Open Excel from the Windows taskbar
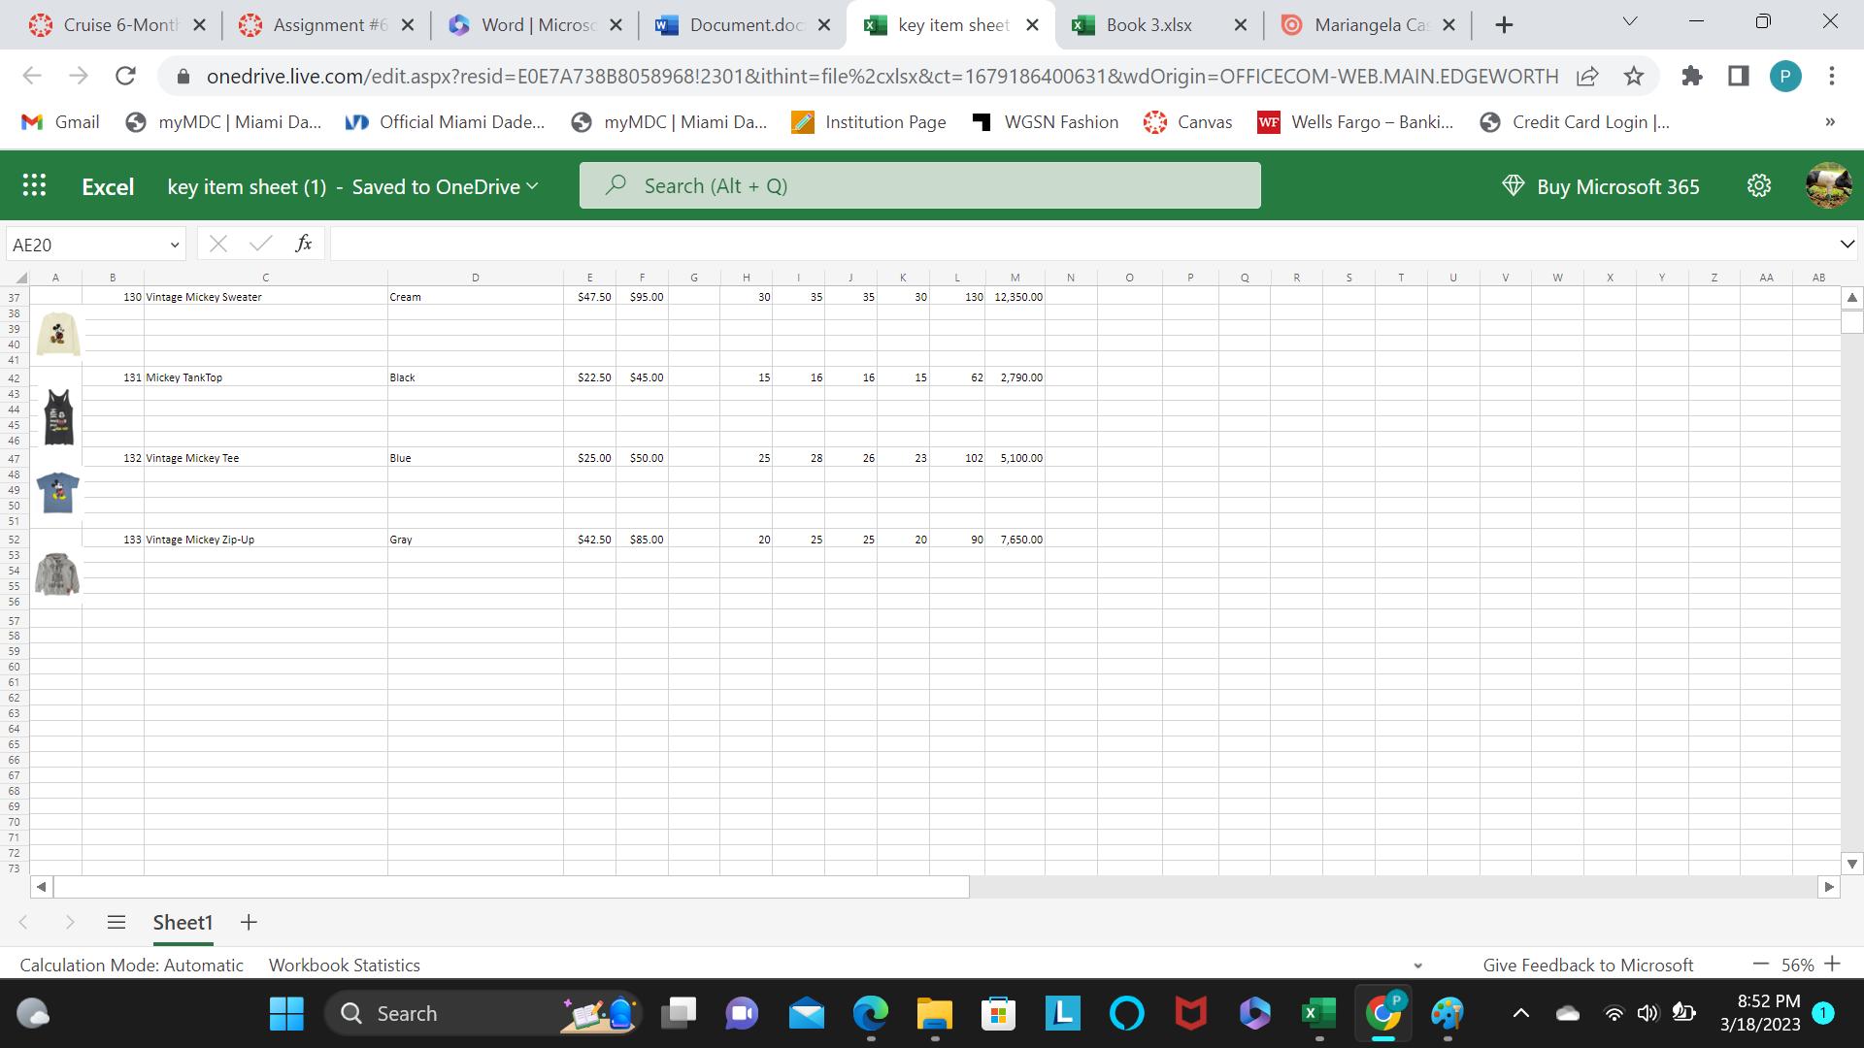1864x1048 pixels. (1317, 1013)
